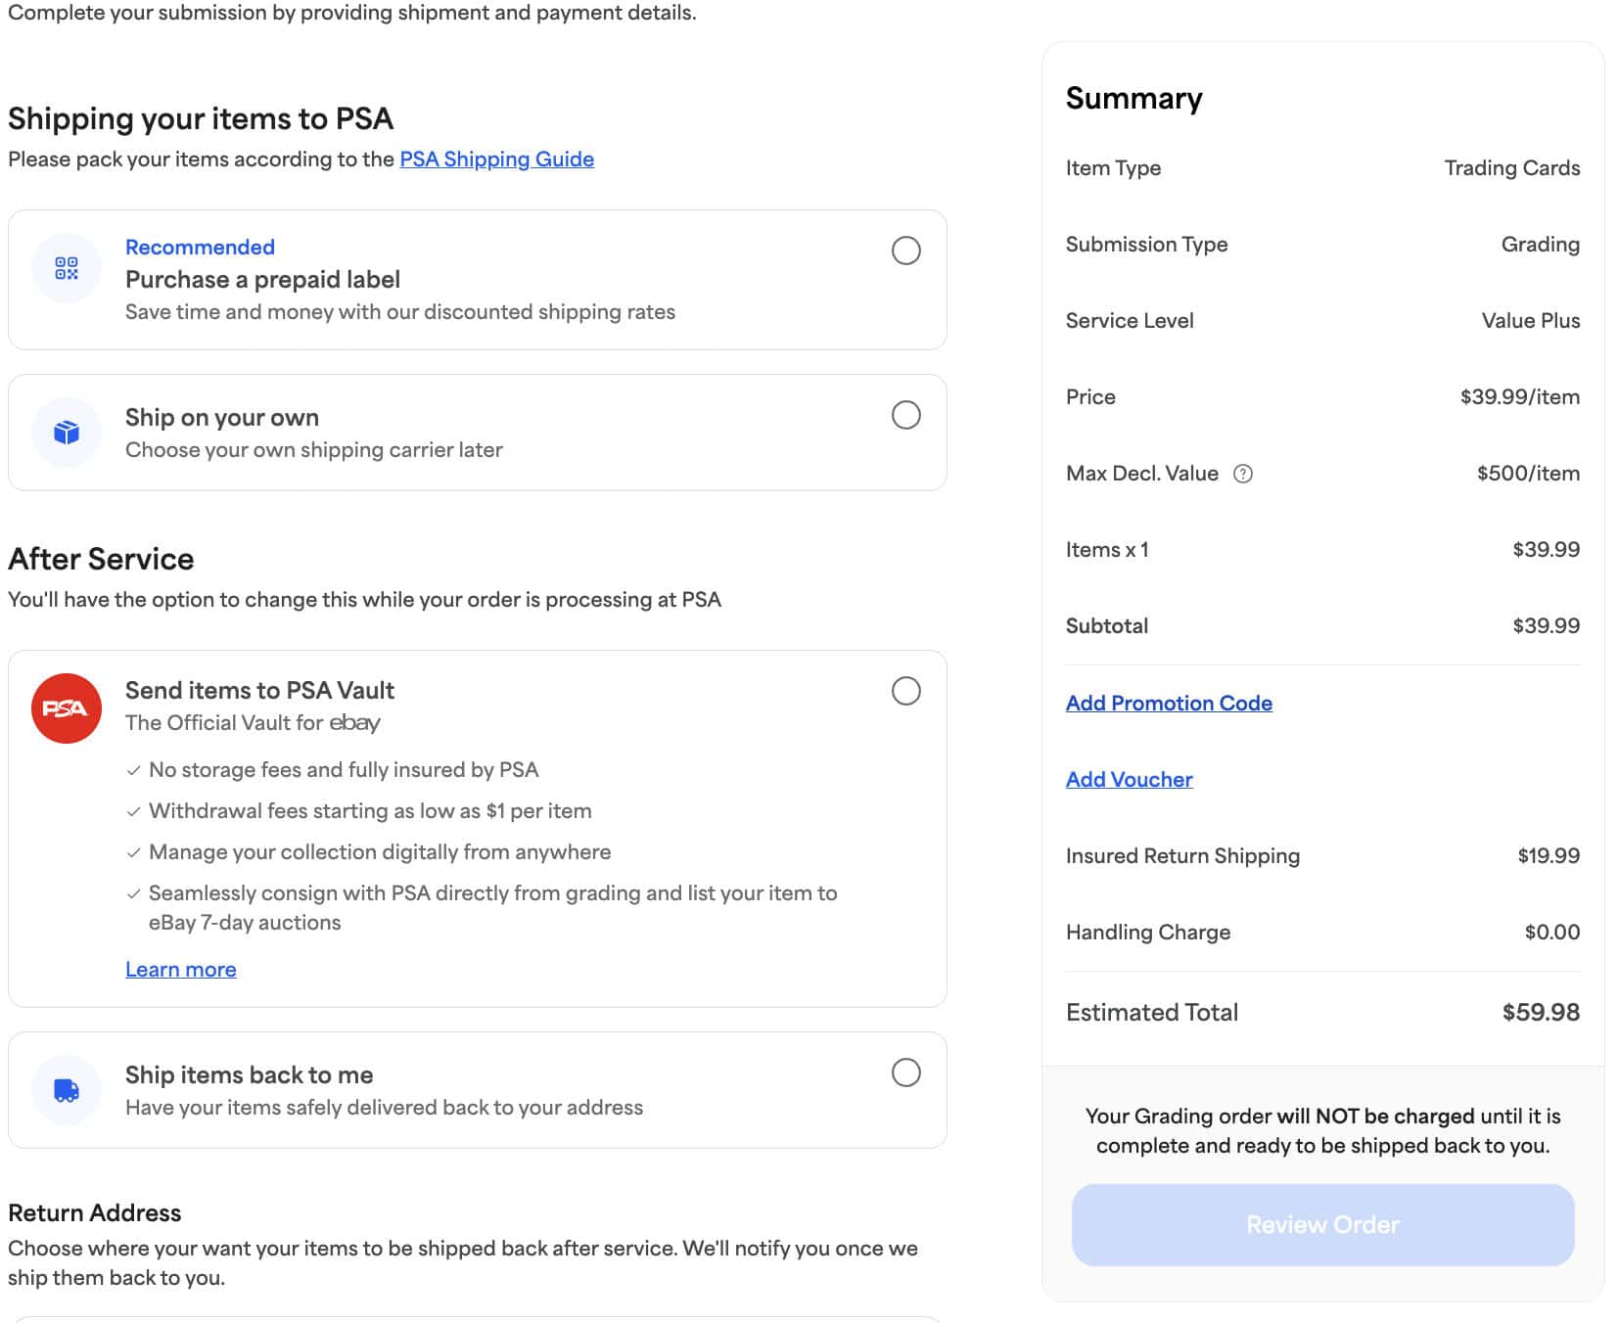Click Learn more under the PSA Vault option
The image size is (1619, 1323).
(x=180, y=969)
